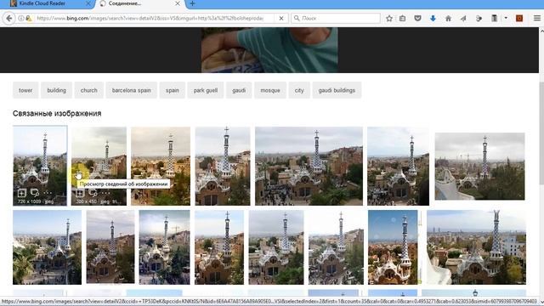544x306 pixels.
Task: Open last image in first row
Action: coord(479,167)
